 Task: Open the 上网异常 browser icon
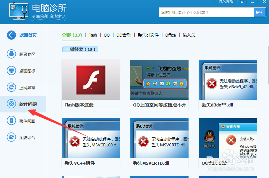(x=11, y=88)
